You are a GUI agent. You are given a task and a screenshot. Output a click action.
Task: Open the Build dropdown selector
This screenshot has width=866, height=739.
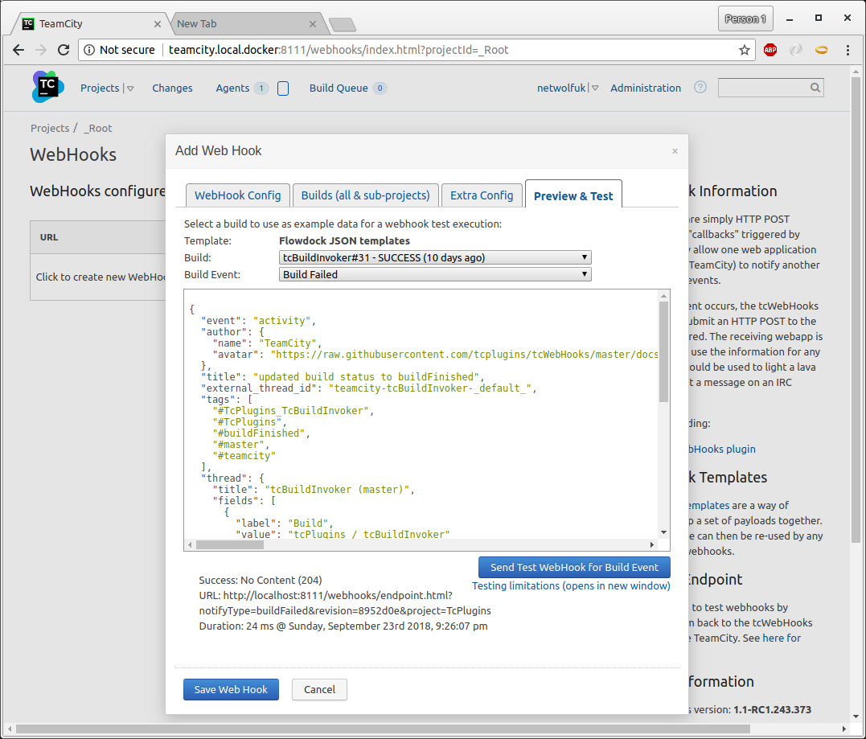pyautogui.click(x=435, y=257)
